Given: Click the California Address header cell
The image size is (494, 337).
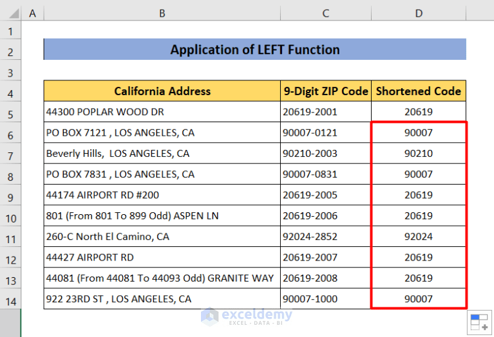Looking at the screenshot, I should (x=162, y=91).
